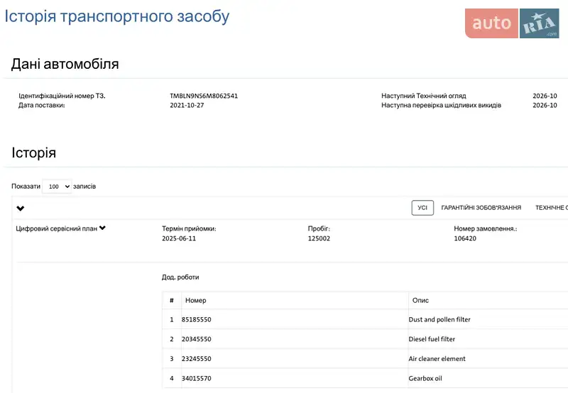This screenshot has height=393, width=568.
Task: Click order number 106420
Action: pos(465,239)
